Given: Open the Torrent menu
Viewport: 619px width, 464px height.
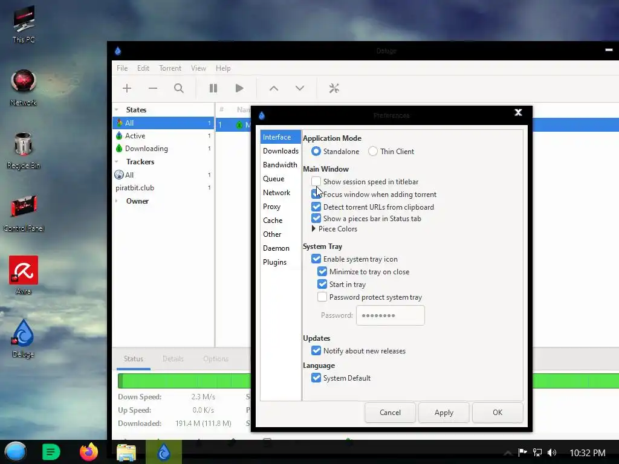Looking at the screenshot, I should 170,68.
